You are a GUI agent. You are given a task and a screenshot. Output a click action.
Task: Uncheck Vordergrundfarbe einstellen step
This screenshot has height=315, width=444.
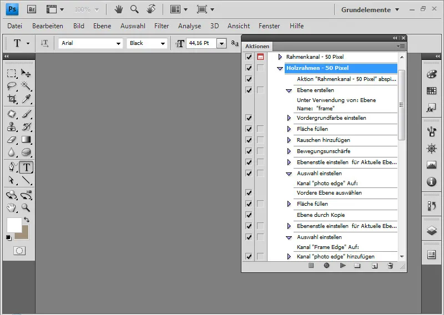[x=249, y=118]
